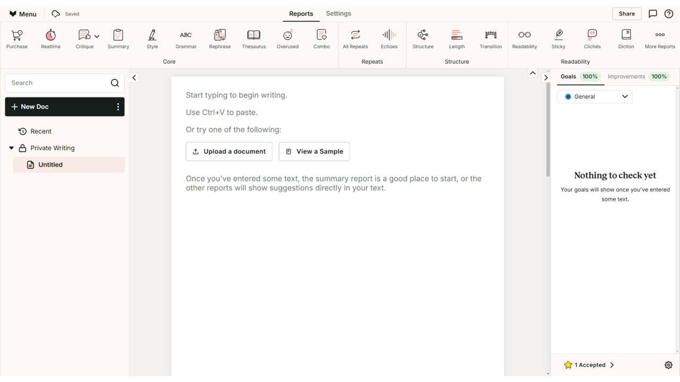Switch to the Improvements tab

[x=626, y=76]
